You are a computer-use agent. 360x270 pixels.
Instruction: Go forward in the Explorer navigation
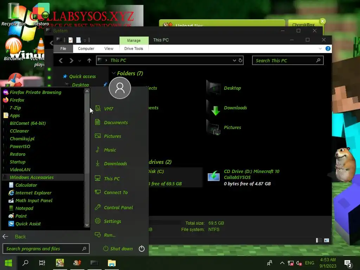point(71,60)
